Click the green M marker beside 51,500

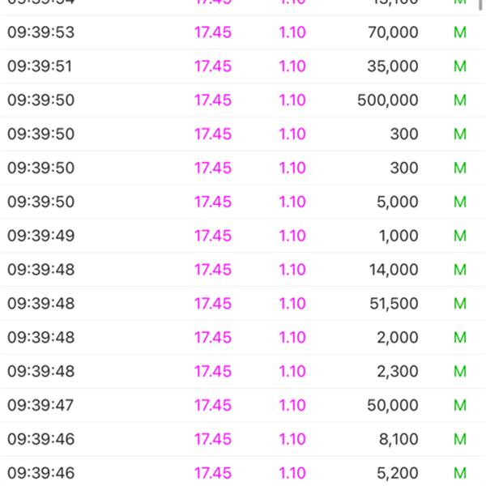click(460, 304)
